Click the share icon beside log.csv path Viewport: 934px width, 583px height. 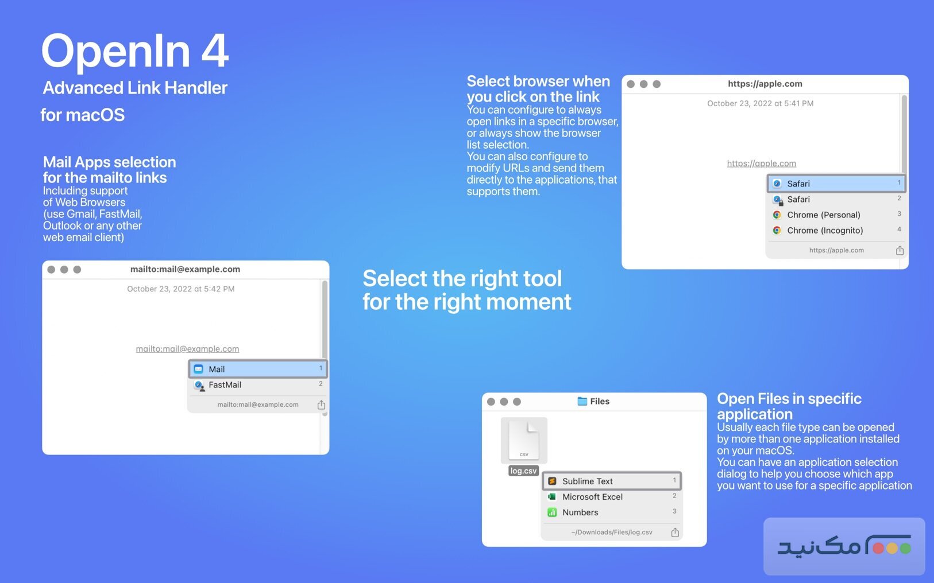pyautogui.click(x=675, y=532)
